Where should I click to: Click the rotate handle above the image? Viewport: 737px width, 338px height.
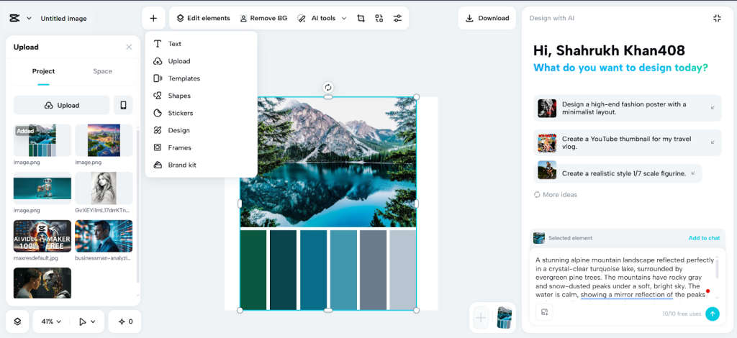click(328, 87)
